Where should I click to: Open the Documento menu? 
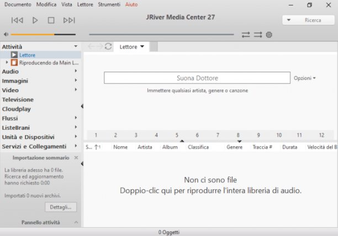tap(18, 4)
